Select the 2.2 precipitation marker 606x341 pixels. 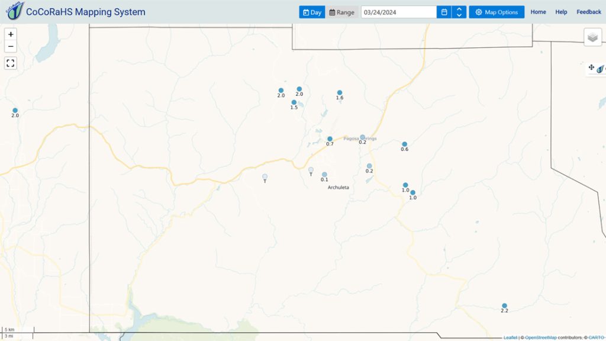point(504,306)
